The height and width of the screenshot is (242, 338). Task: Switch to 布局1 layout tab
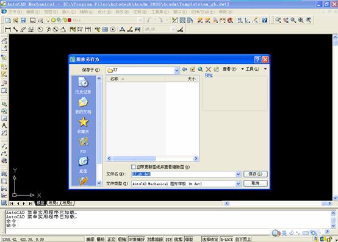[x=53, y=203]
